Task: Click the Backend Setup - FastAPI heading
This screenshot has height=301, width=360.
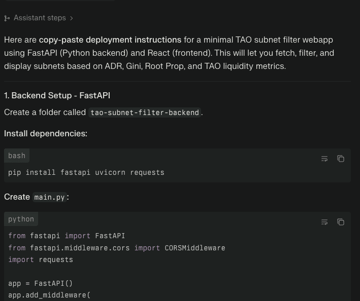Action: pos(57,95)
